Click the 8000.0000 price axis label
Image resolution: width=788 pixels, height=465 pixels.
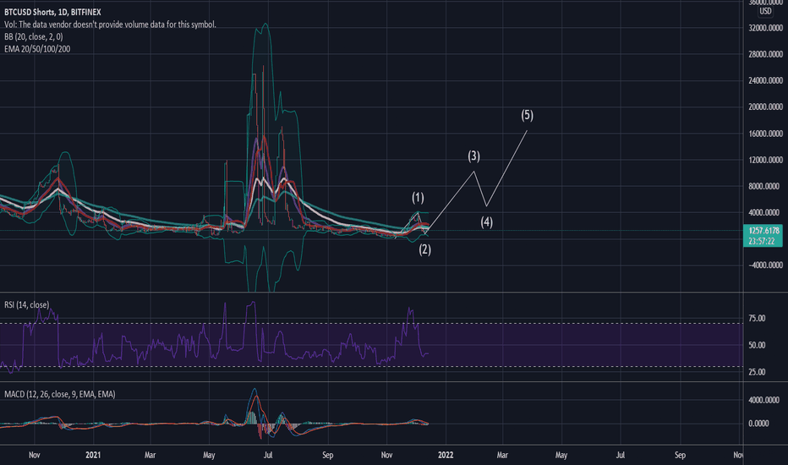tap(763, 186)
